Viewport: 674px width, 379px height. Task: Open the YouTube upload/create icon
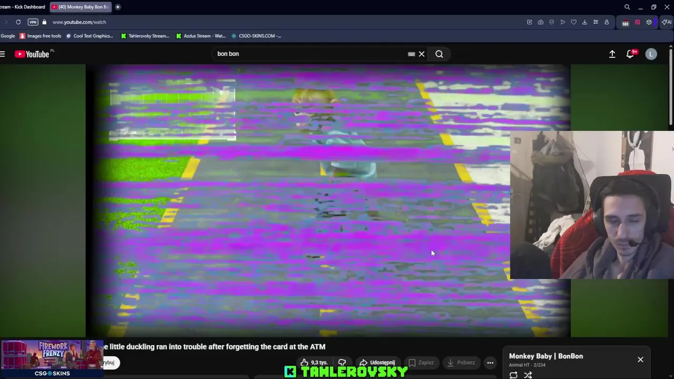(x=612, y=54)
